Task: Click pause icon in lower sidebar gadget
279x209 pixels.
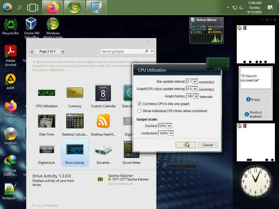Action: coord(245,126)
